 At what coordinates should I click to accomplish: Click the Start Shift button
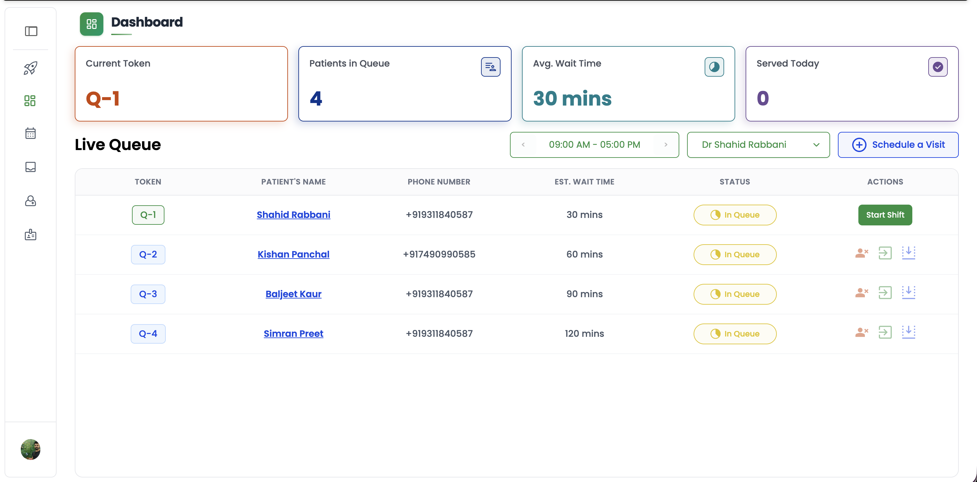(x=885, y=215)
